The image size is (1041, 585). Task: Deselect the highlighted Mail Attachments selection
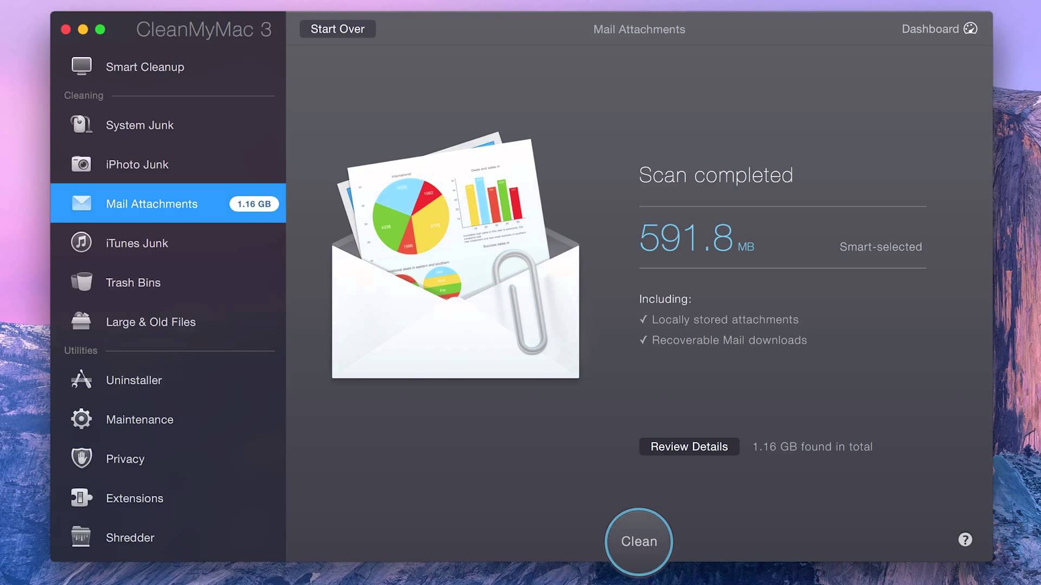point(152,203)
